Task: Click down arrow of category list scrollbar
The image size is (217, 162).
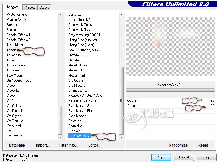Action: (60, 138)
